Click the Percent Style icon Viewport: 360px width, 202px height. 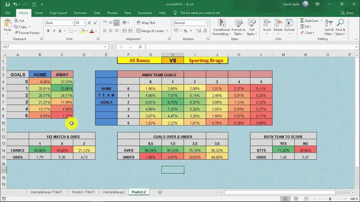coord(185,31)
